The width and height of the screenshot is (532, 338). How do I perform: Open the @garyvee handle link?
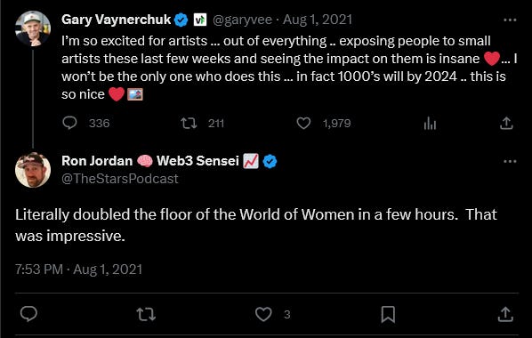tap(242, 20)
